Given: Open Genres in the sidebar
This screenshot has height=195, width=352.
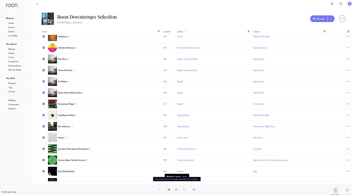Looking at the screenshot, I should (11, 28).
